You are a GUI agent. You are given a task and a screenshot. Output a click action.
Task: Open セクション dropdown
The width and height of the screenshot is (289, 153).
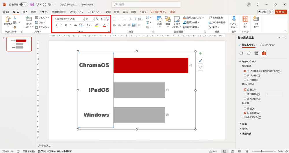[x=42, y=27]
